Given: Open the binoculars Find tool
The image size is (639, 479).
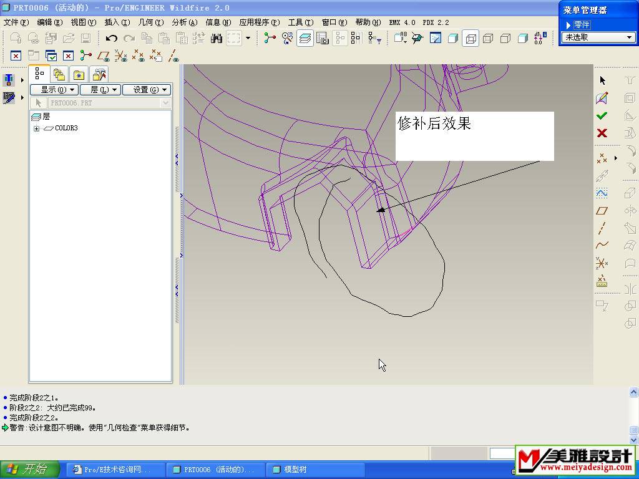Looking at the screenshot, I should [x=217, y=39].
